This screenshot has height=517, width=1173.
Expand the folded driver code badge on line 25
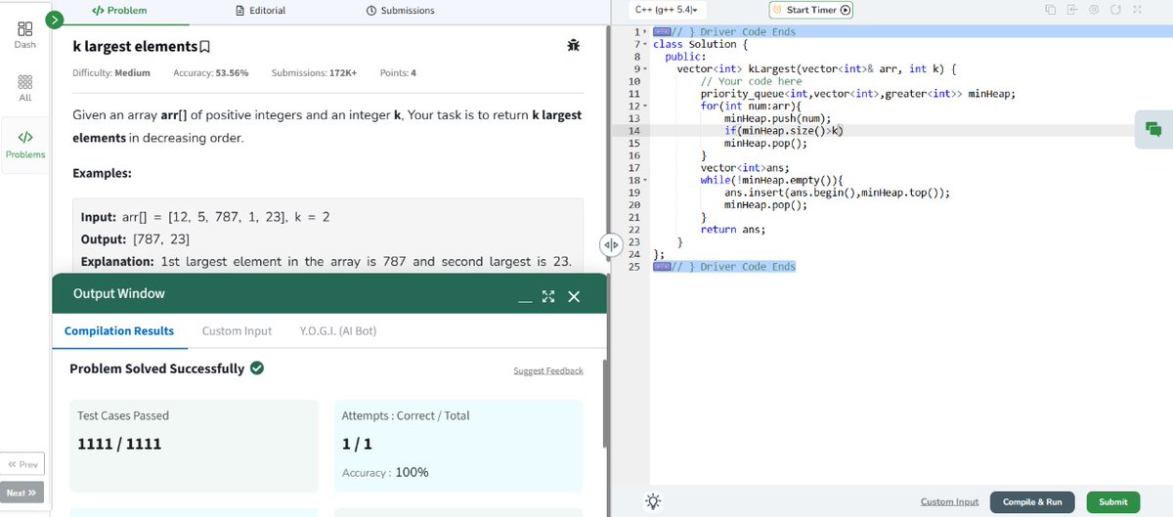tap(661, 267)
